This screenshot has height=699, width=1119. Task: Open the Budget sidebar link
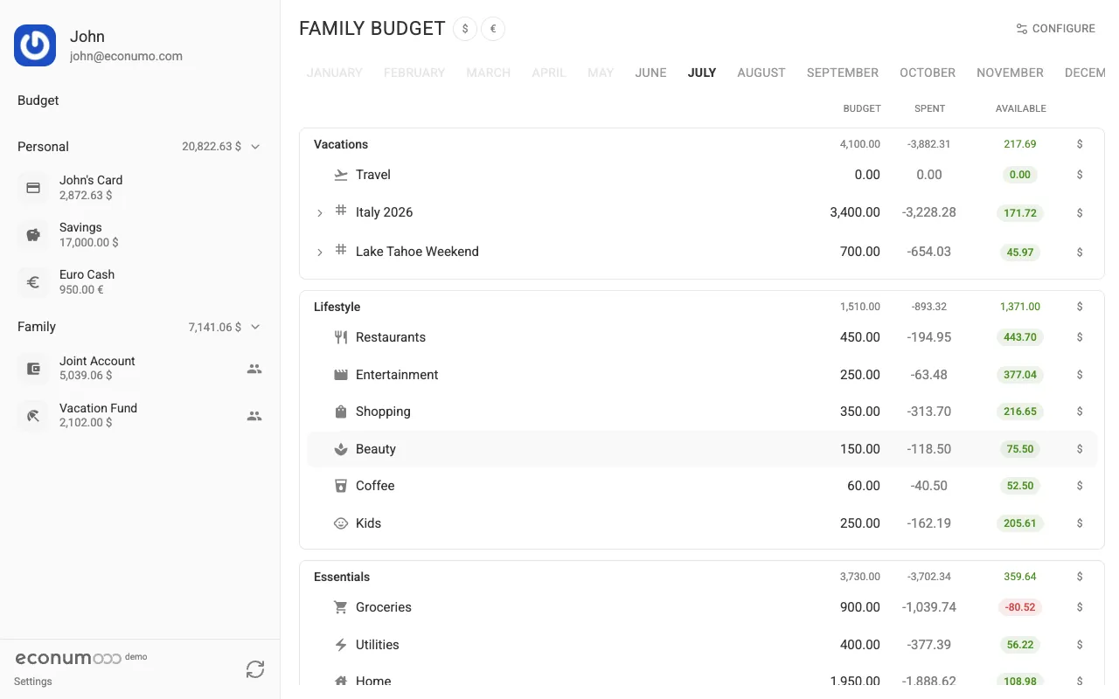point(38,100)
